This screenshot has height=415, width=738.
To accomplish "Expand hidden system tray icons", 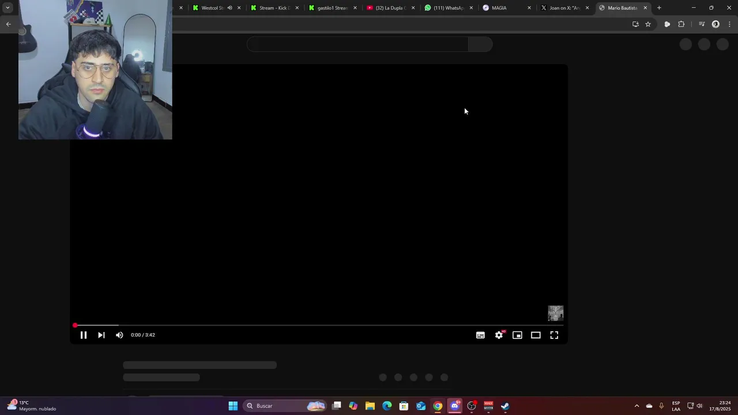I will coord(637,406).
